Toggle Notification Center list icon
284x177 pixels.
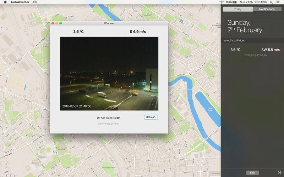point(278,2)
